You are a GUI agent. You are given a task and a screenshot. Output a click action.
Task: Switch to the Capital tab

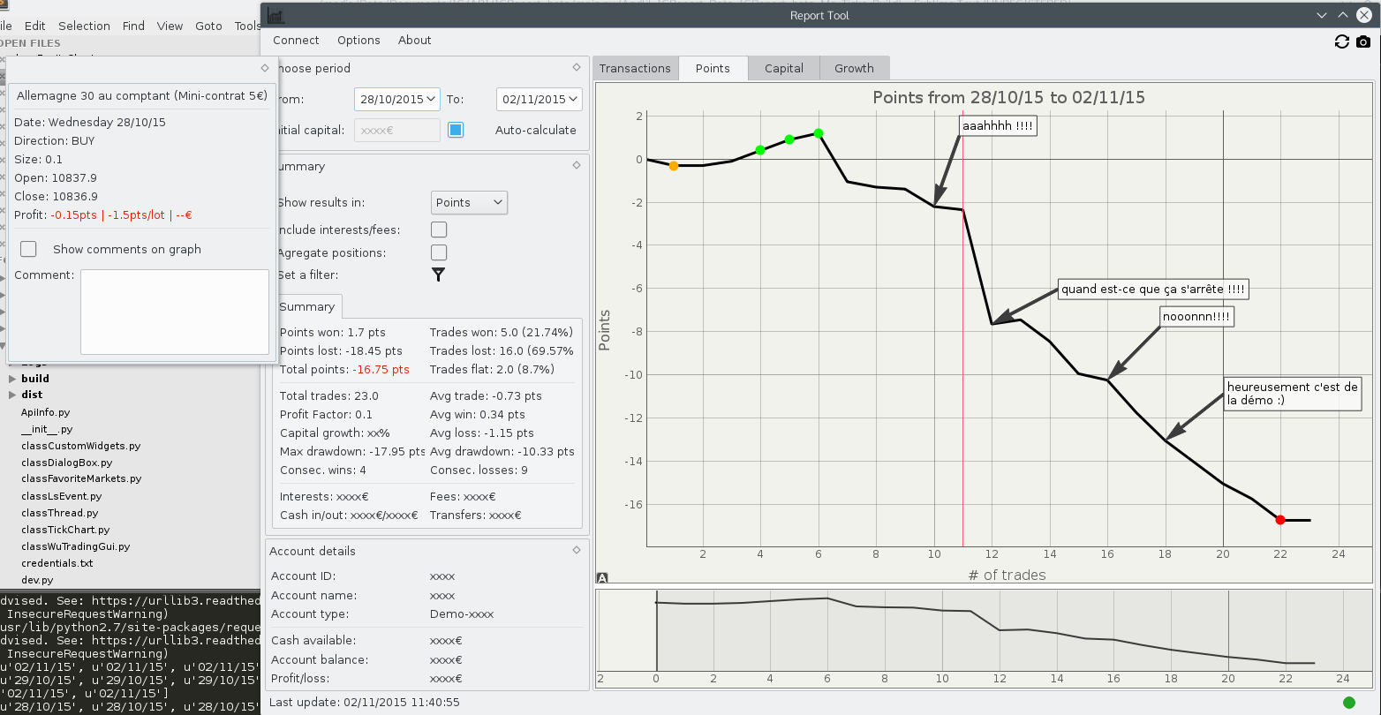pyautogui.click(x=784, y=68)
